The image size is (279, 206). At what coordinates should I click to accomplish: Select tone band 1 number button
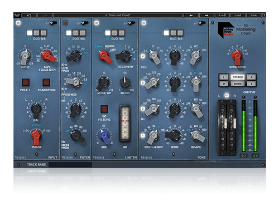tap(143, 135)
